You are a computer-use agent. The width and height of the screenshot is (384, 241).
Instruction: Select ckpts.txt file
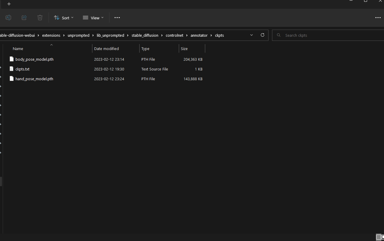click(x=22, y=69)
